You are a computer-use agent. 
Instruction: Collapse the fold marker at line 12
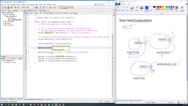pyautogui.click(x=28, y=15)
